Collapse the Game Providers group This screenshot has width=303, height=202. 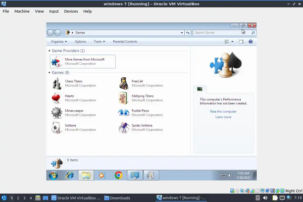coord(49,51)
